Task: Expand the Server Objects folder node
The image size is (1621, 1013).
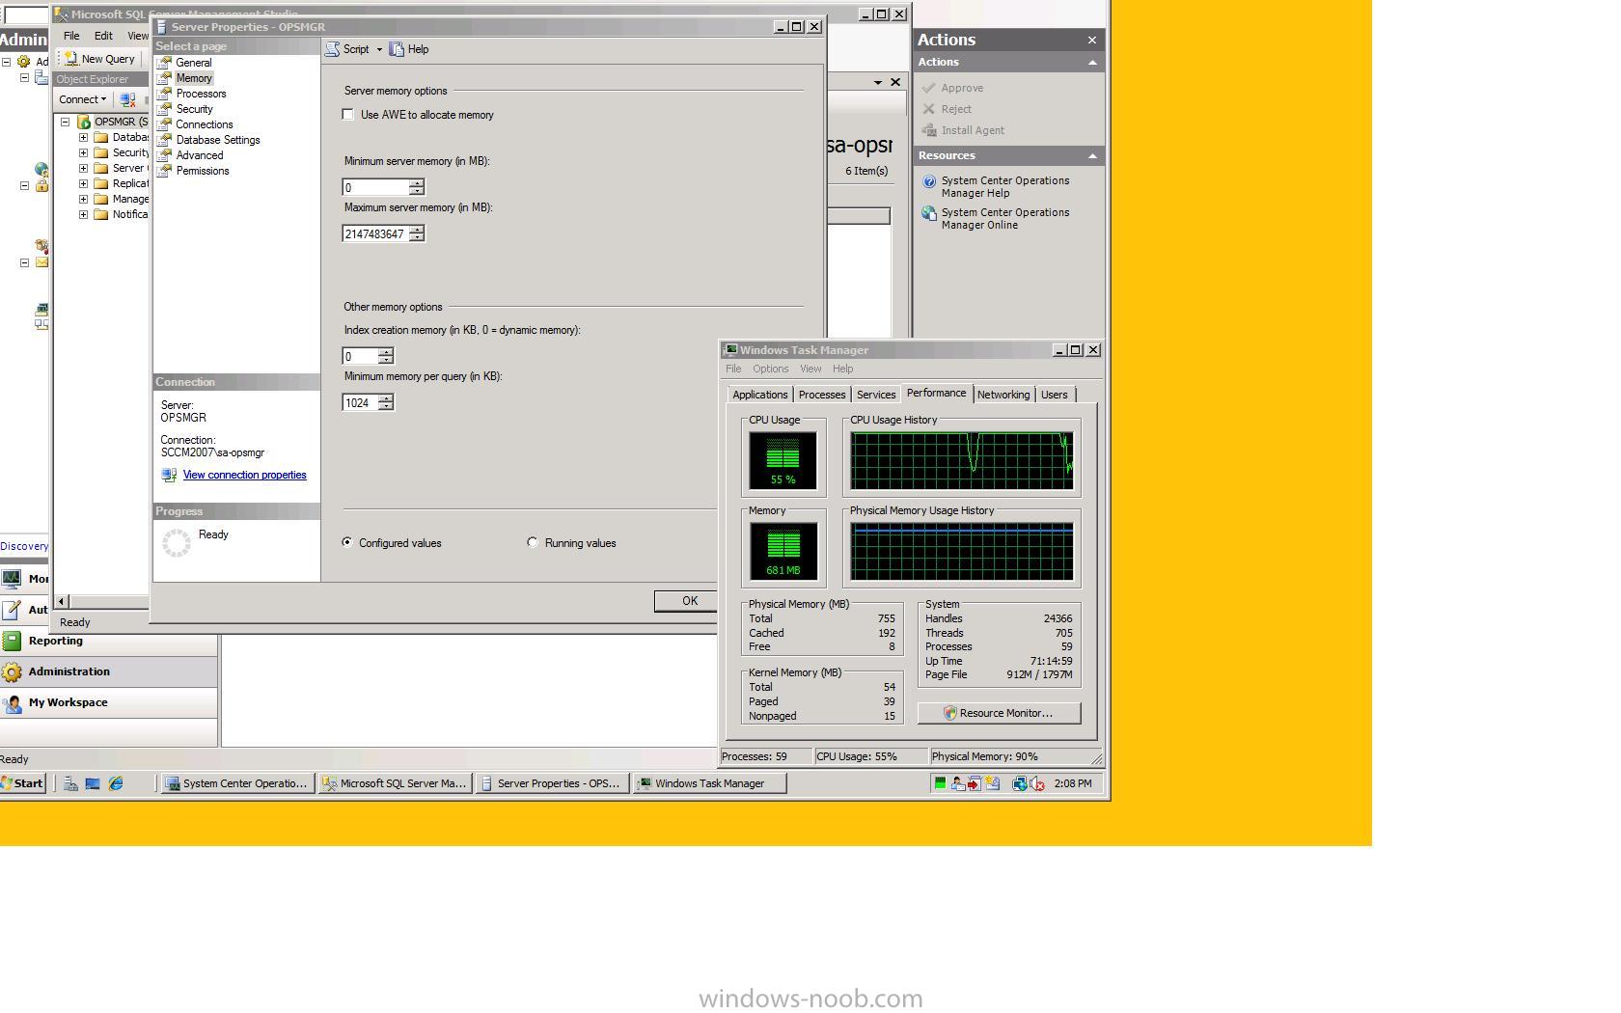Action: tap(84, 169)
